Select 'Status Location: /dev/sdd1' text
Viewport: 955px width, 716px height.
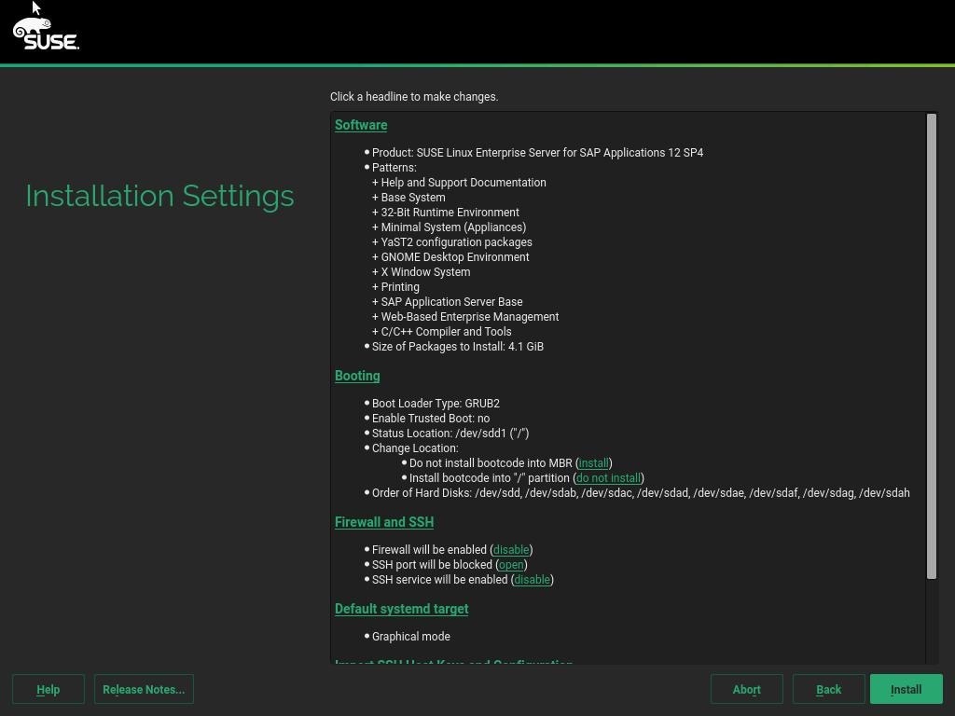point(450,434)
